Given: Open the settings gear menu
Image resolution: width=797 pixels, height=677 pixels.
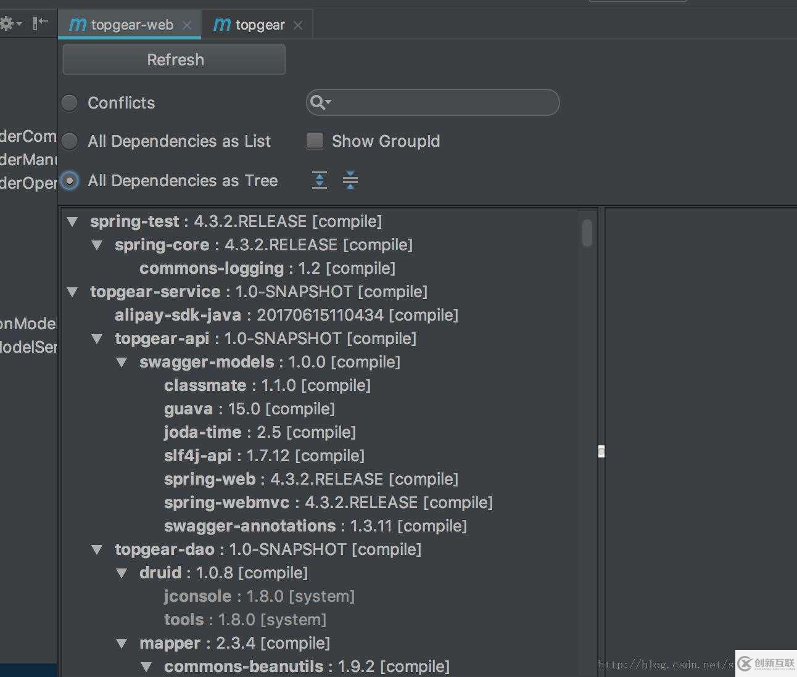Looking at the screenshot, I should [x=10, y=24].
